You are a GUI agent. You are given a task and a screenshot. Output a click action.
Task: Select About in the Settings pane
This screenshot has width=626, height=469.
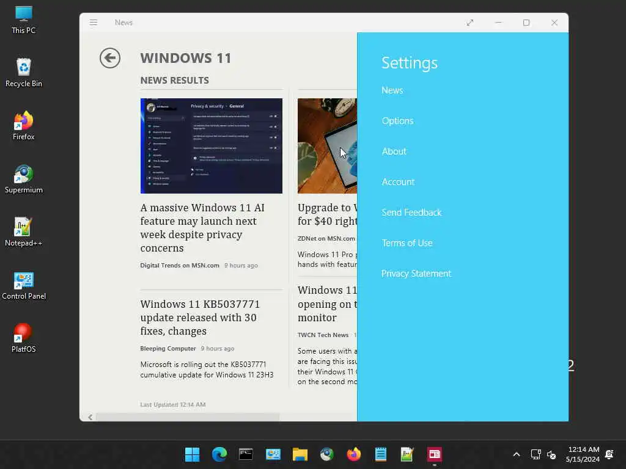[394, 151]
